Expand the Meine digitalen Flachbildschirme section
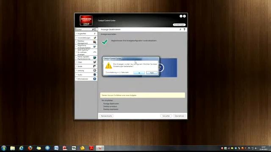This screenshot has width=271, height=152. click(86, 58)
